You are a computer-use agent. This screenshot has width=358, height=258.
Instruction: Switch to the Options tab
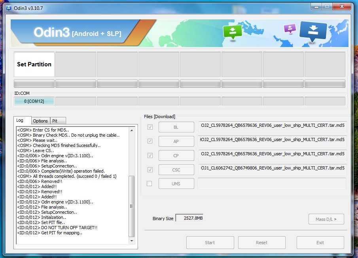[x=40, y=121]
